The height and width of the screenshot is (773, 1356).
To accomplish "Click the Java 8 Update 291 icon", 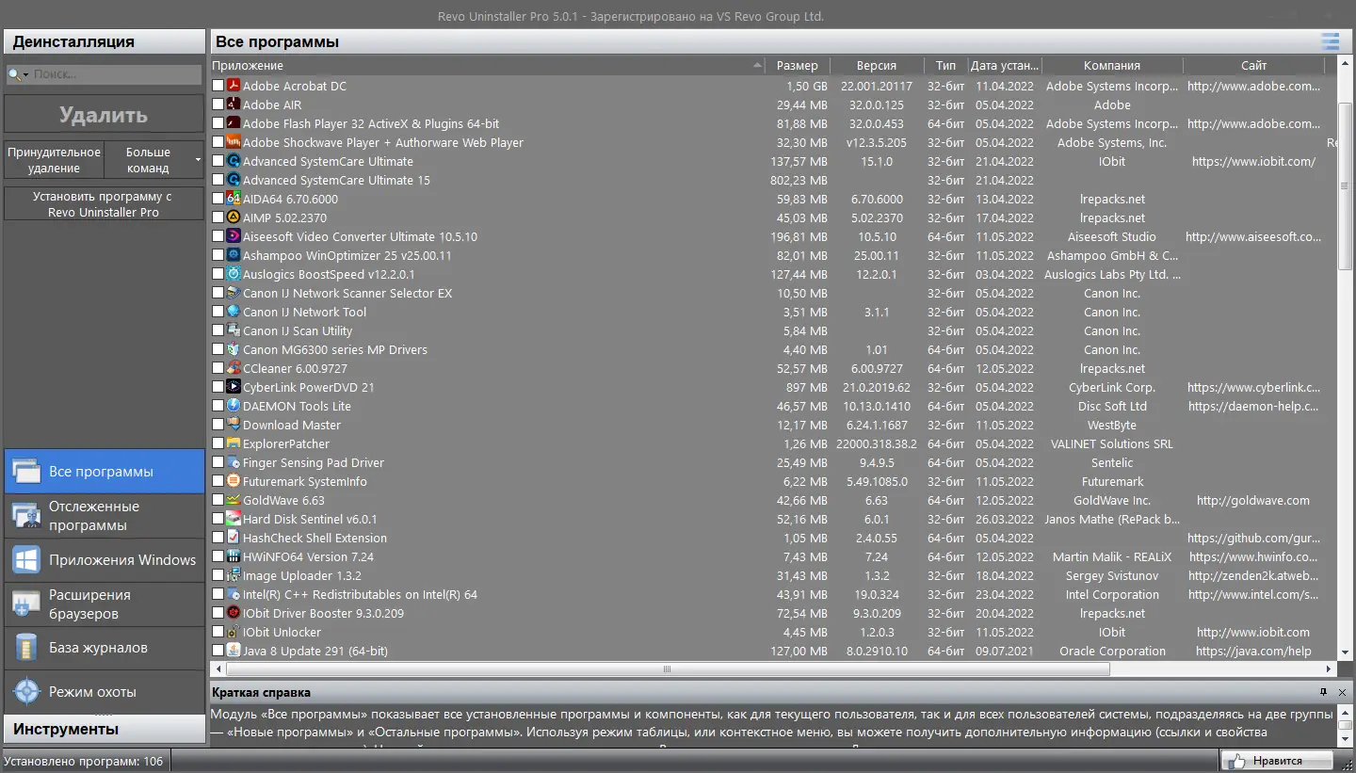I will (234, 651).
